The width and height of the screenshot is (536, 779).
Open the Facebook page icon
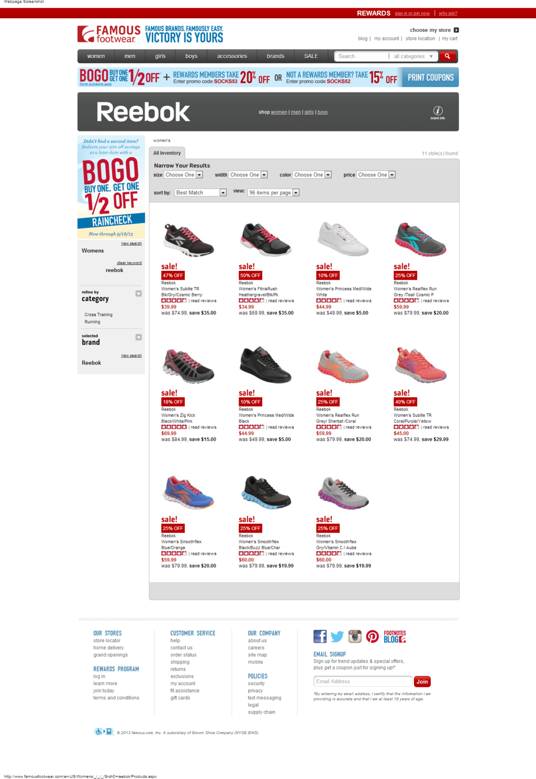click(x=320, y=637)
